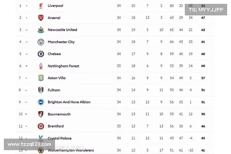Click the Nottingham Forest tree crest

[41, 66]
